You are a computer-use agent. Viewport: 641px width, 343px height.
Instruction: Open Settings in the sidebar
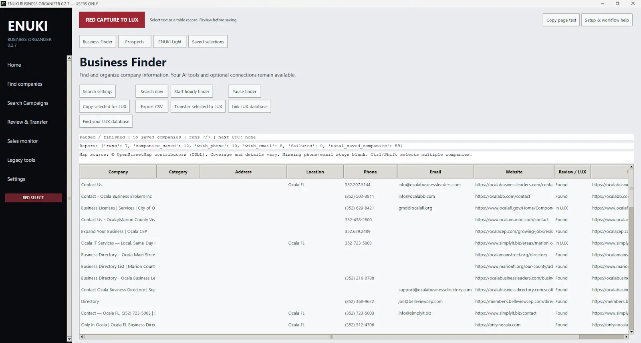click(16, 179)
